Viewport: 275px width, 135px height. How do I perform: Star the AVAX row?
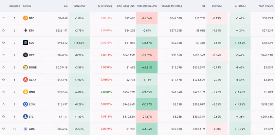coord(3,80)
